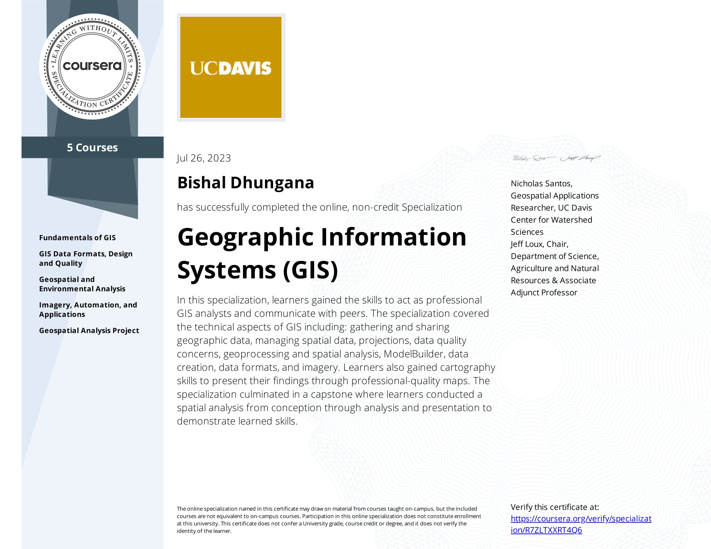711x549 pixels.
Task: Click Imagery, Automation, and Applications course
Action: pyautogui.click(x=88, y=309)
